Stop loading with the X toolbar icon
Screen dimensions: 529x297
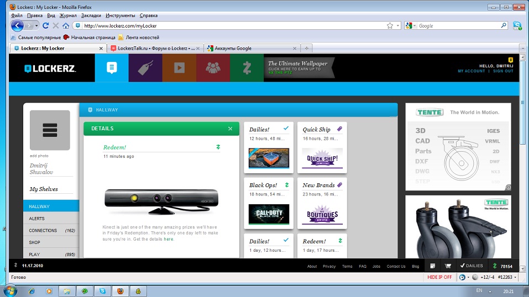pyautogui.click(x=56, y=25)
